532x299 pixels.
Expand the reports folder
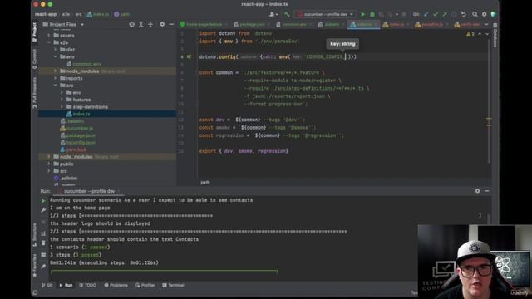pos(56,78)
